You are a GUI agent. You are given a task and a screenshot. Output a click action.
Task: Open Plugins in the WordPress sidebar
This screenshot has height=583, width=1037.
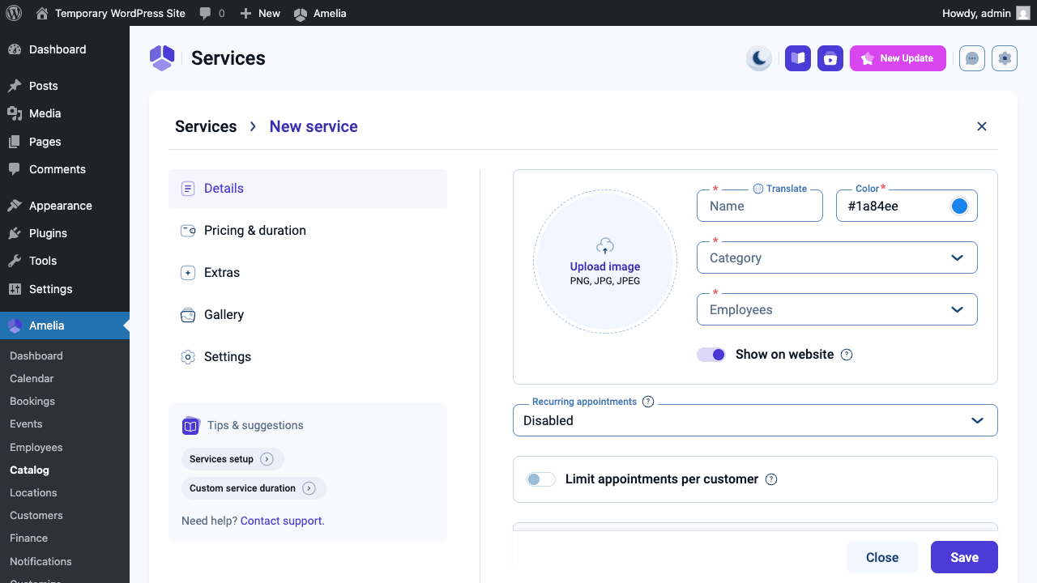tap(65, 233)
